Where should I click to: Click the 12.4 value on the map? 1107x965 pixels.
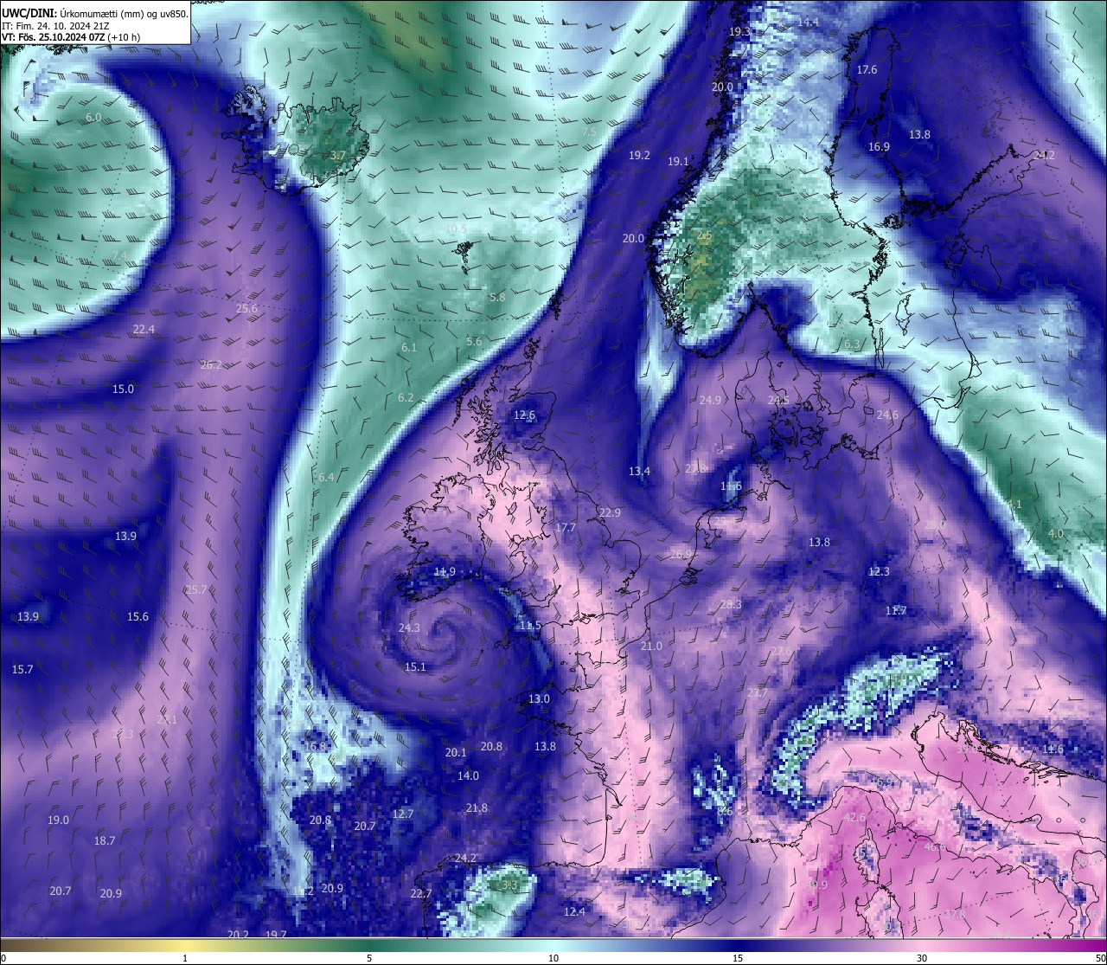click(574, 911)
